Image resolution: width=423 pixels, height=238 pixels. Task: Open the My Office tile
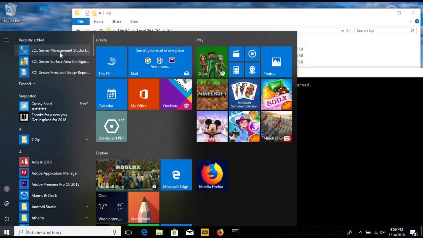[144, 94]
